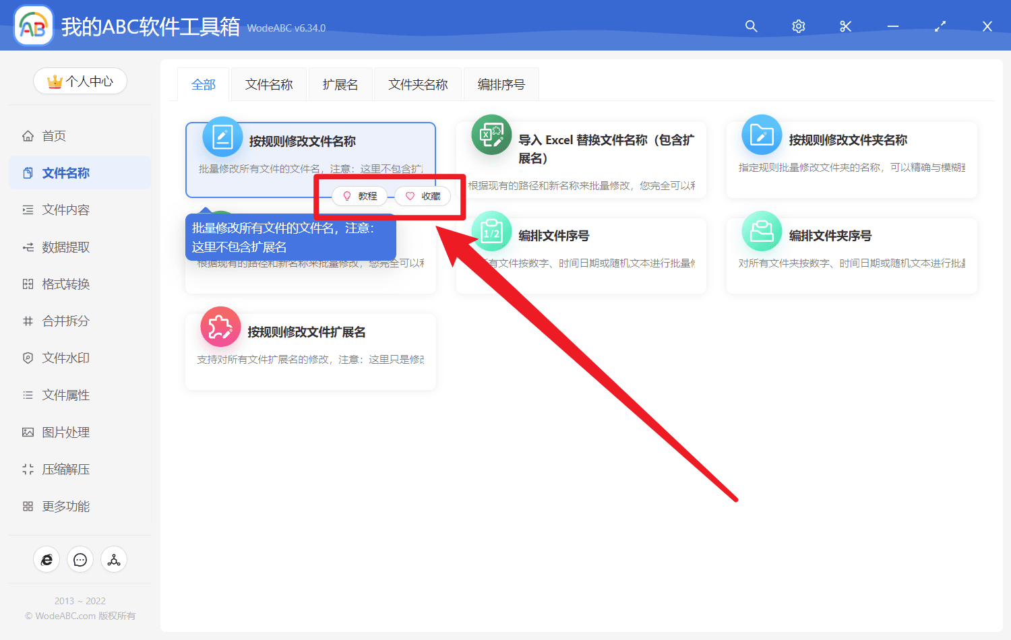This screenshot has height=640, width=1011.
Task: Switch to the 扩展名 tab
Action: (340, 84)
